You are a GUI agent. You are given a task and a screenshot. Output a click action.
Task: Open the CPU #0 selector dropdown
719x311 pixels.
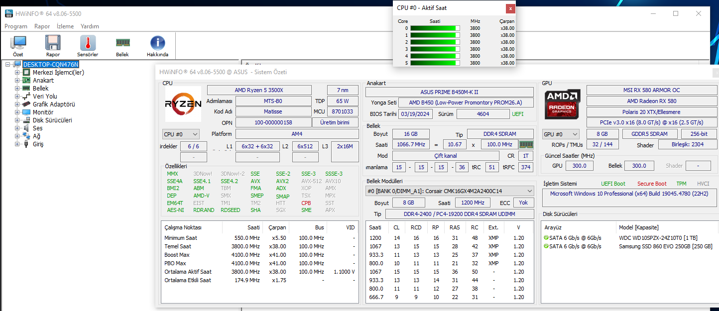(181, 134)
